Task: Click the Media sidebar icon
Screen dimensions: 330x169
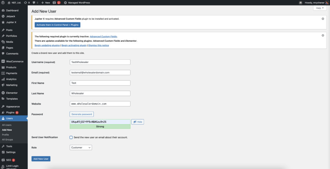Action: click(3, 42)
